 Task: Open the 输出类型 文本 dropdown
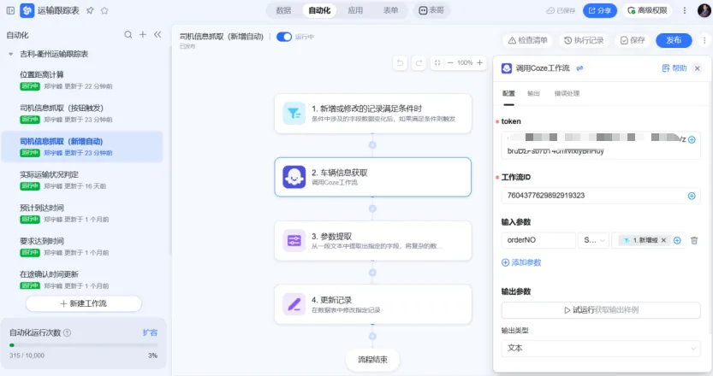pyautogui.click(x=601, y=349)
